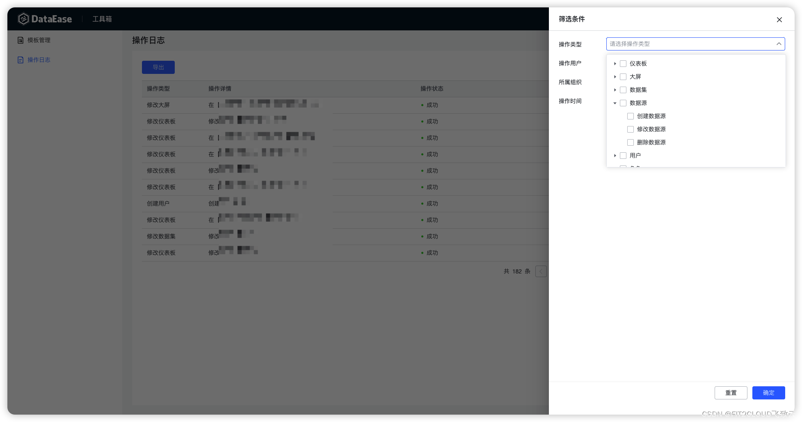The image size is (802, 422).
Task: Click the 修改数据源 label
Action: point(651,129)
